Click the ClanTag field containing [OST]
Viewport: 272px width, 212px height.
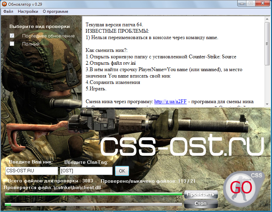86,171
